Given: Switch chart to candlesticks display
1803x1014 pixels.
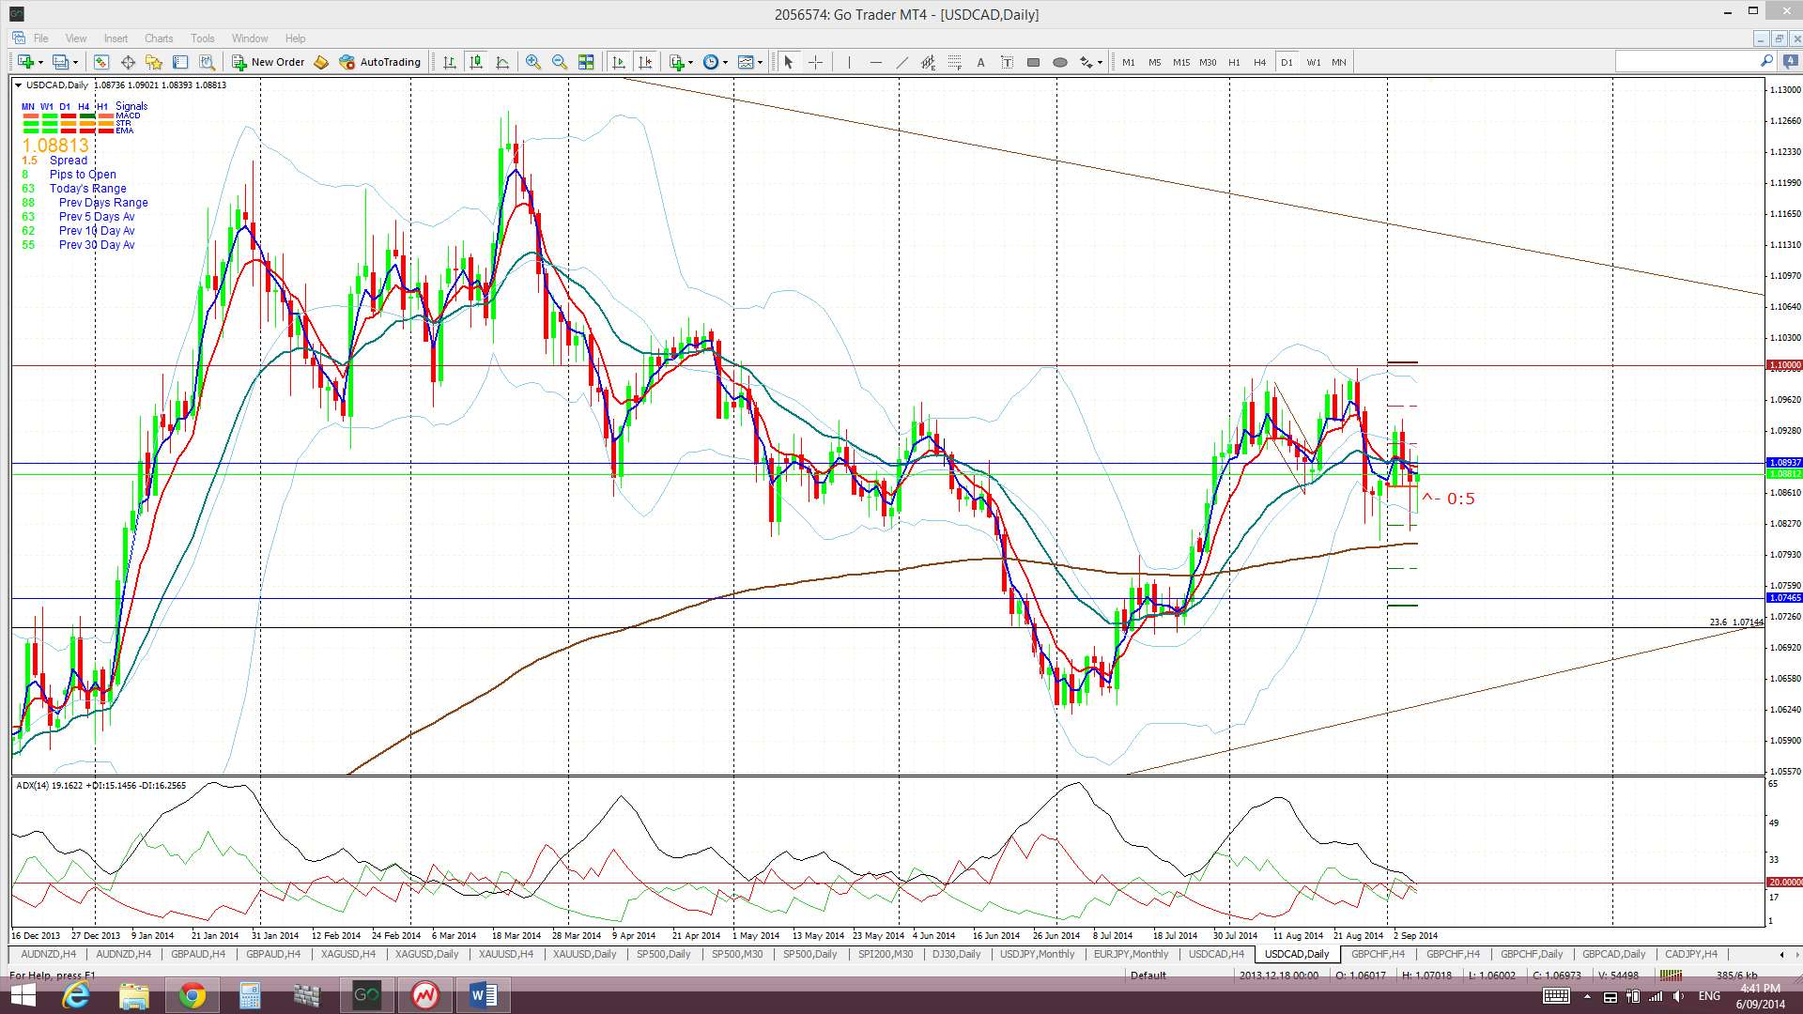Looking at the screenshot, I should pyautogui.click(x=476, y=62).
